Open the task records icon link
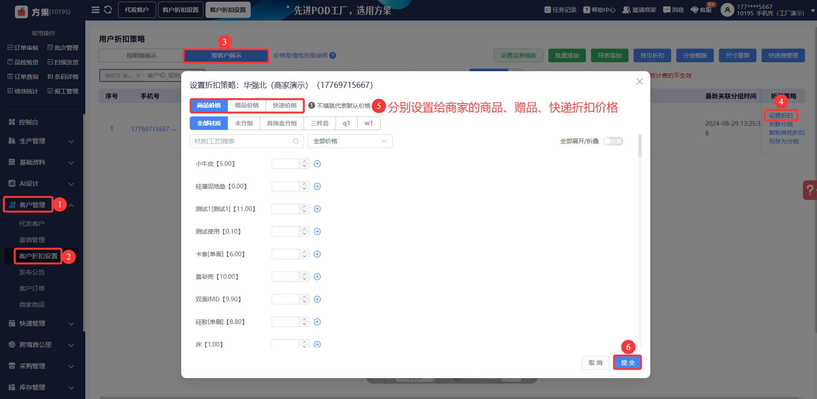This screenshot has width=817, height=399. coord(548,10)
